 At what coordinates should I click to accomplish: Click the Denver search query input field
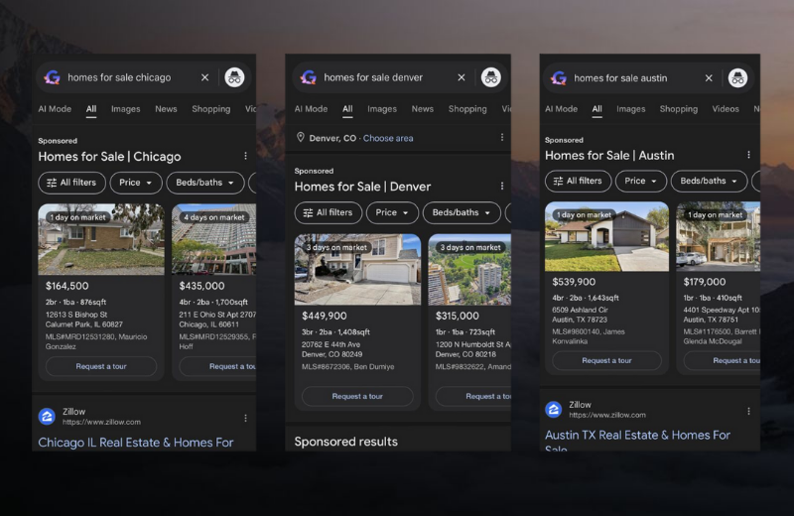tap(382, 77)
